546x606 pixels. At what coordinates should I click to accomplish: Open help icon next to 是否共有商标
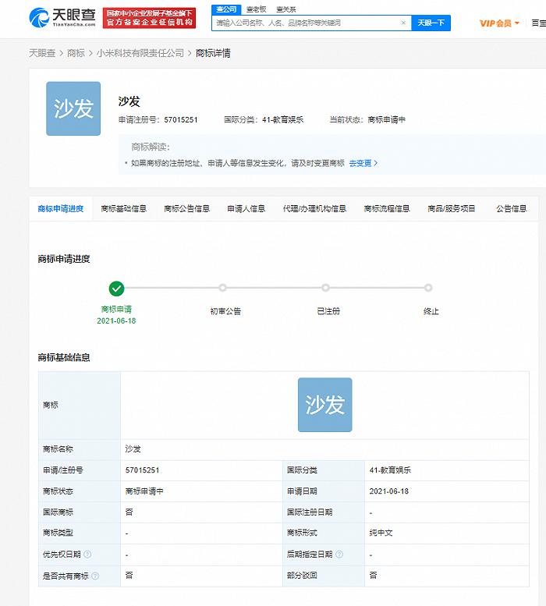pyautogui.click(x=95, y=576)
